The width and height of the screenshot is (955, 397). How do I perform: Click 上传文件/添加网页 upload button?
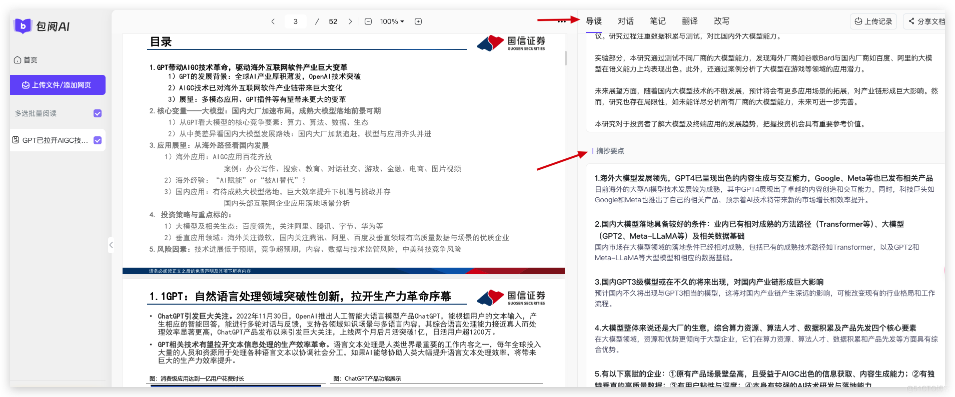coord(58,85)
